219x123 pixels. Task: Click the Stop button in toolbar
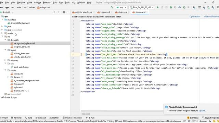pos(189,7)
